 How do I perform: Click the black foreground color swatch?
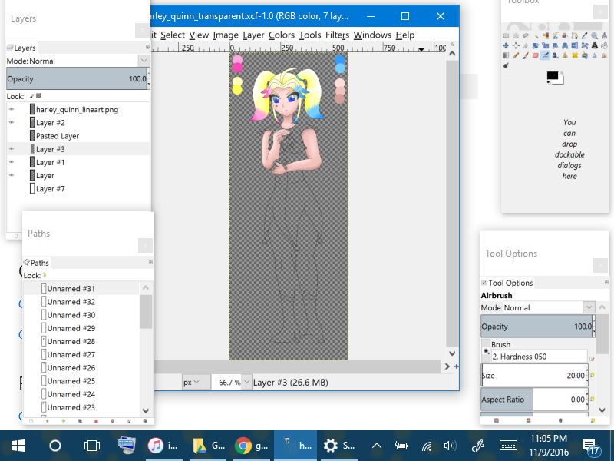point(553,76)
